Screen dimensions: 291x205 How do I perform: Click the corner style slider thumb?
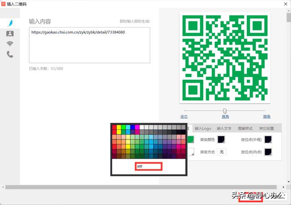click(x=225, y=111)
